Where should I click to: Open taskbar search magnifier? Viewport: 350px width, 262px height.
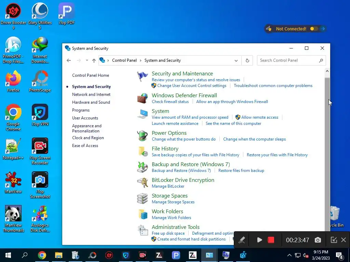click(x=25, y=255)
